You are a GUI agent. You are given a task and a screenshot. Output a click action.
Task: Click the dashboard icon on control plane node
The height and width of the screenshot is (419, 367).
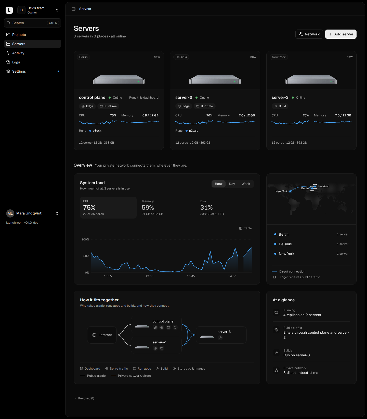tap(155, 327)
